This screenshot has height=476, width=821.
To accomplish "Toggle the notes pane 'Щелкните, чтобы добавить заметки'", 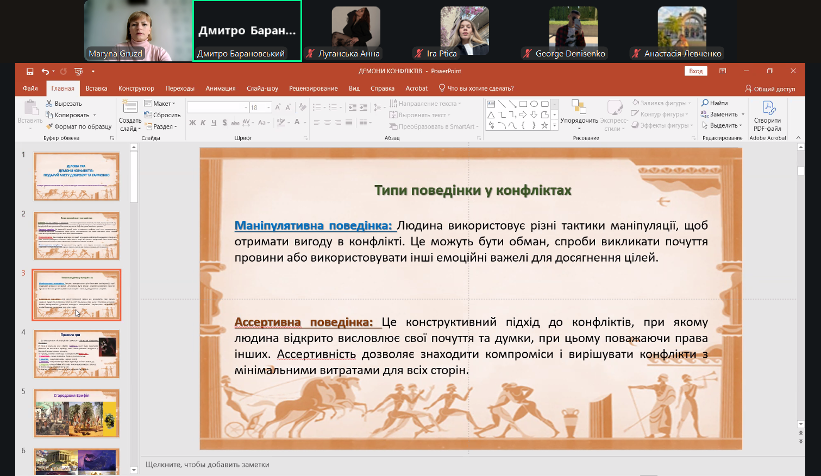I will pyautogui.click(x=208, y=465).
